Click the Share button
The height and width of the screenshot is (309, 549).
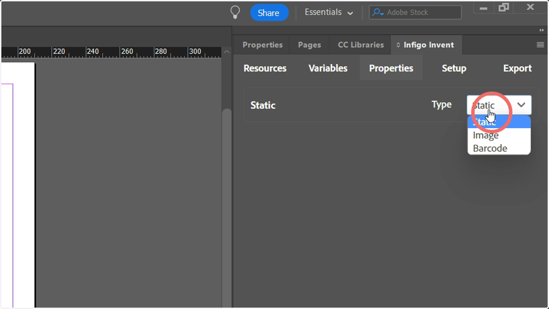pos(269,13)
